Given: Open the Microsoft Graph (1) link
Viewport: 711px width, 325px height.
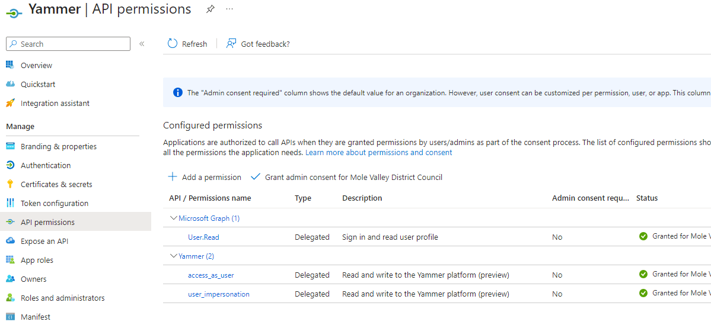Looking at the screenshot, I should point(209,218).
